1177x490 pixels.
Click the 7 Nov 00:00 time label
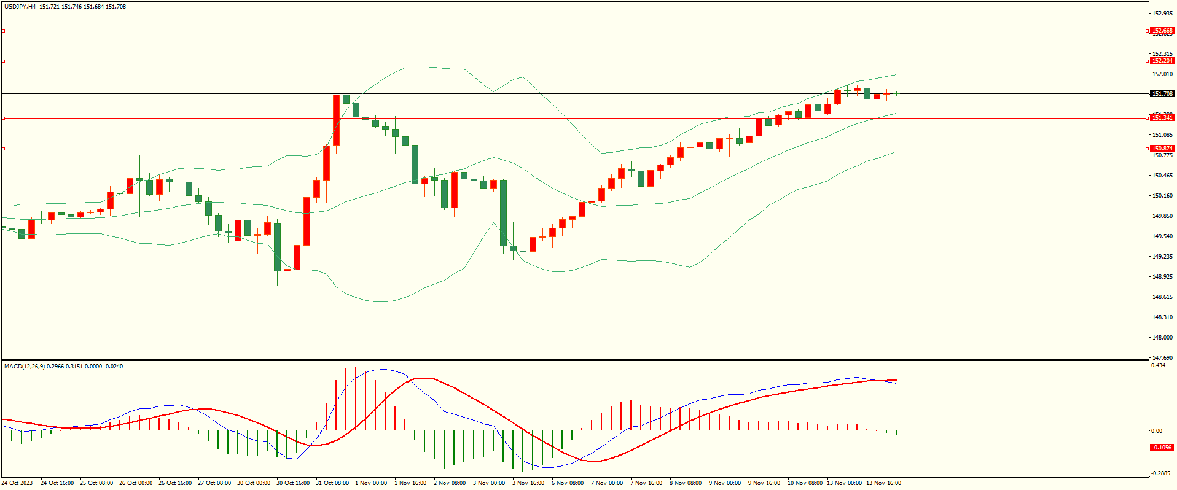tap(607, 483)
